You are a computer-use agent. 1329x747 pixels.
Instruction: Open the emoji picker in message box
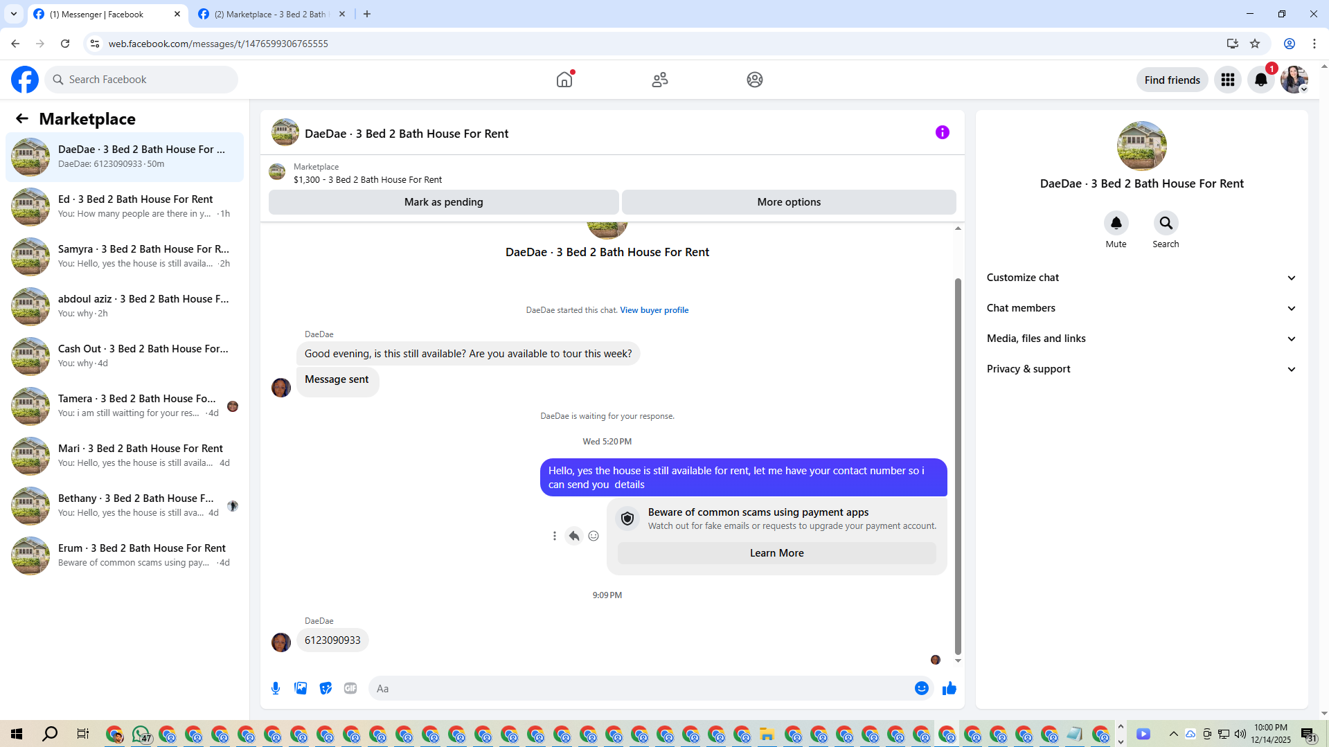(921, 688)
